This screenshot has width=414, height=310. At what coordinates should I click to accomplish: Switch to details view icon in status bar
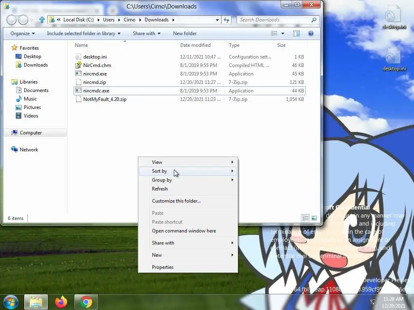coord(306,218)
